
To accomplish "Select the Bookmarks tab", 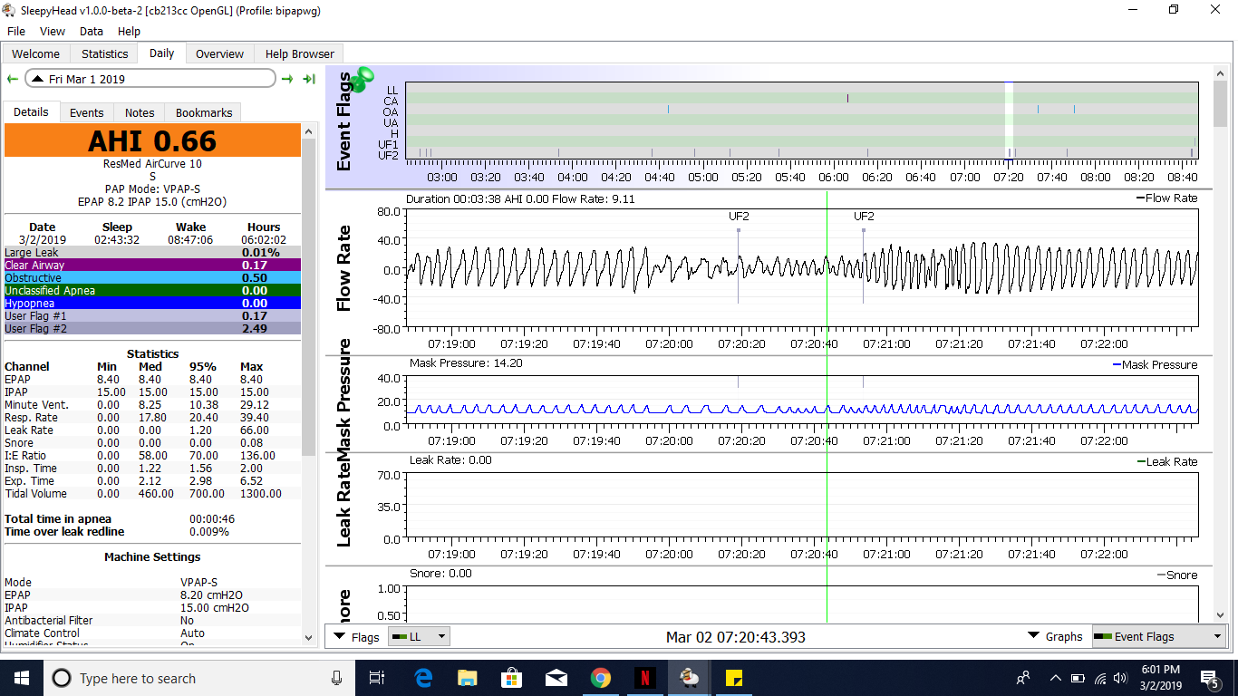I will click(x=204, y=112).
